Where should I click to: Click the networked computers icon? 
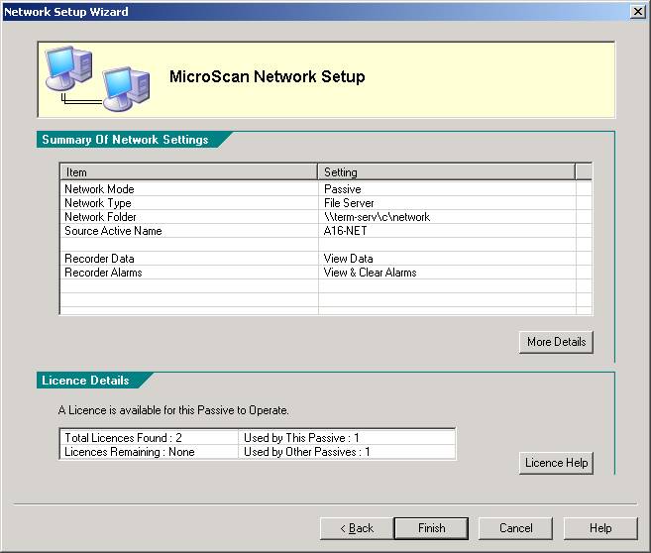97,79
